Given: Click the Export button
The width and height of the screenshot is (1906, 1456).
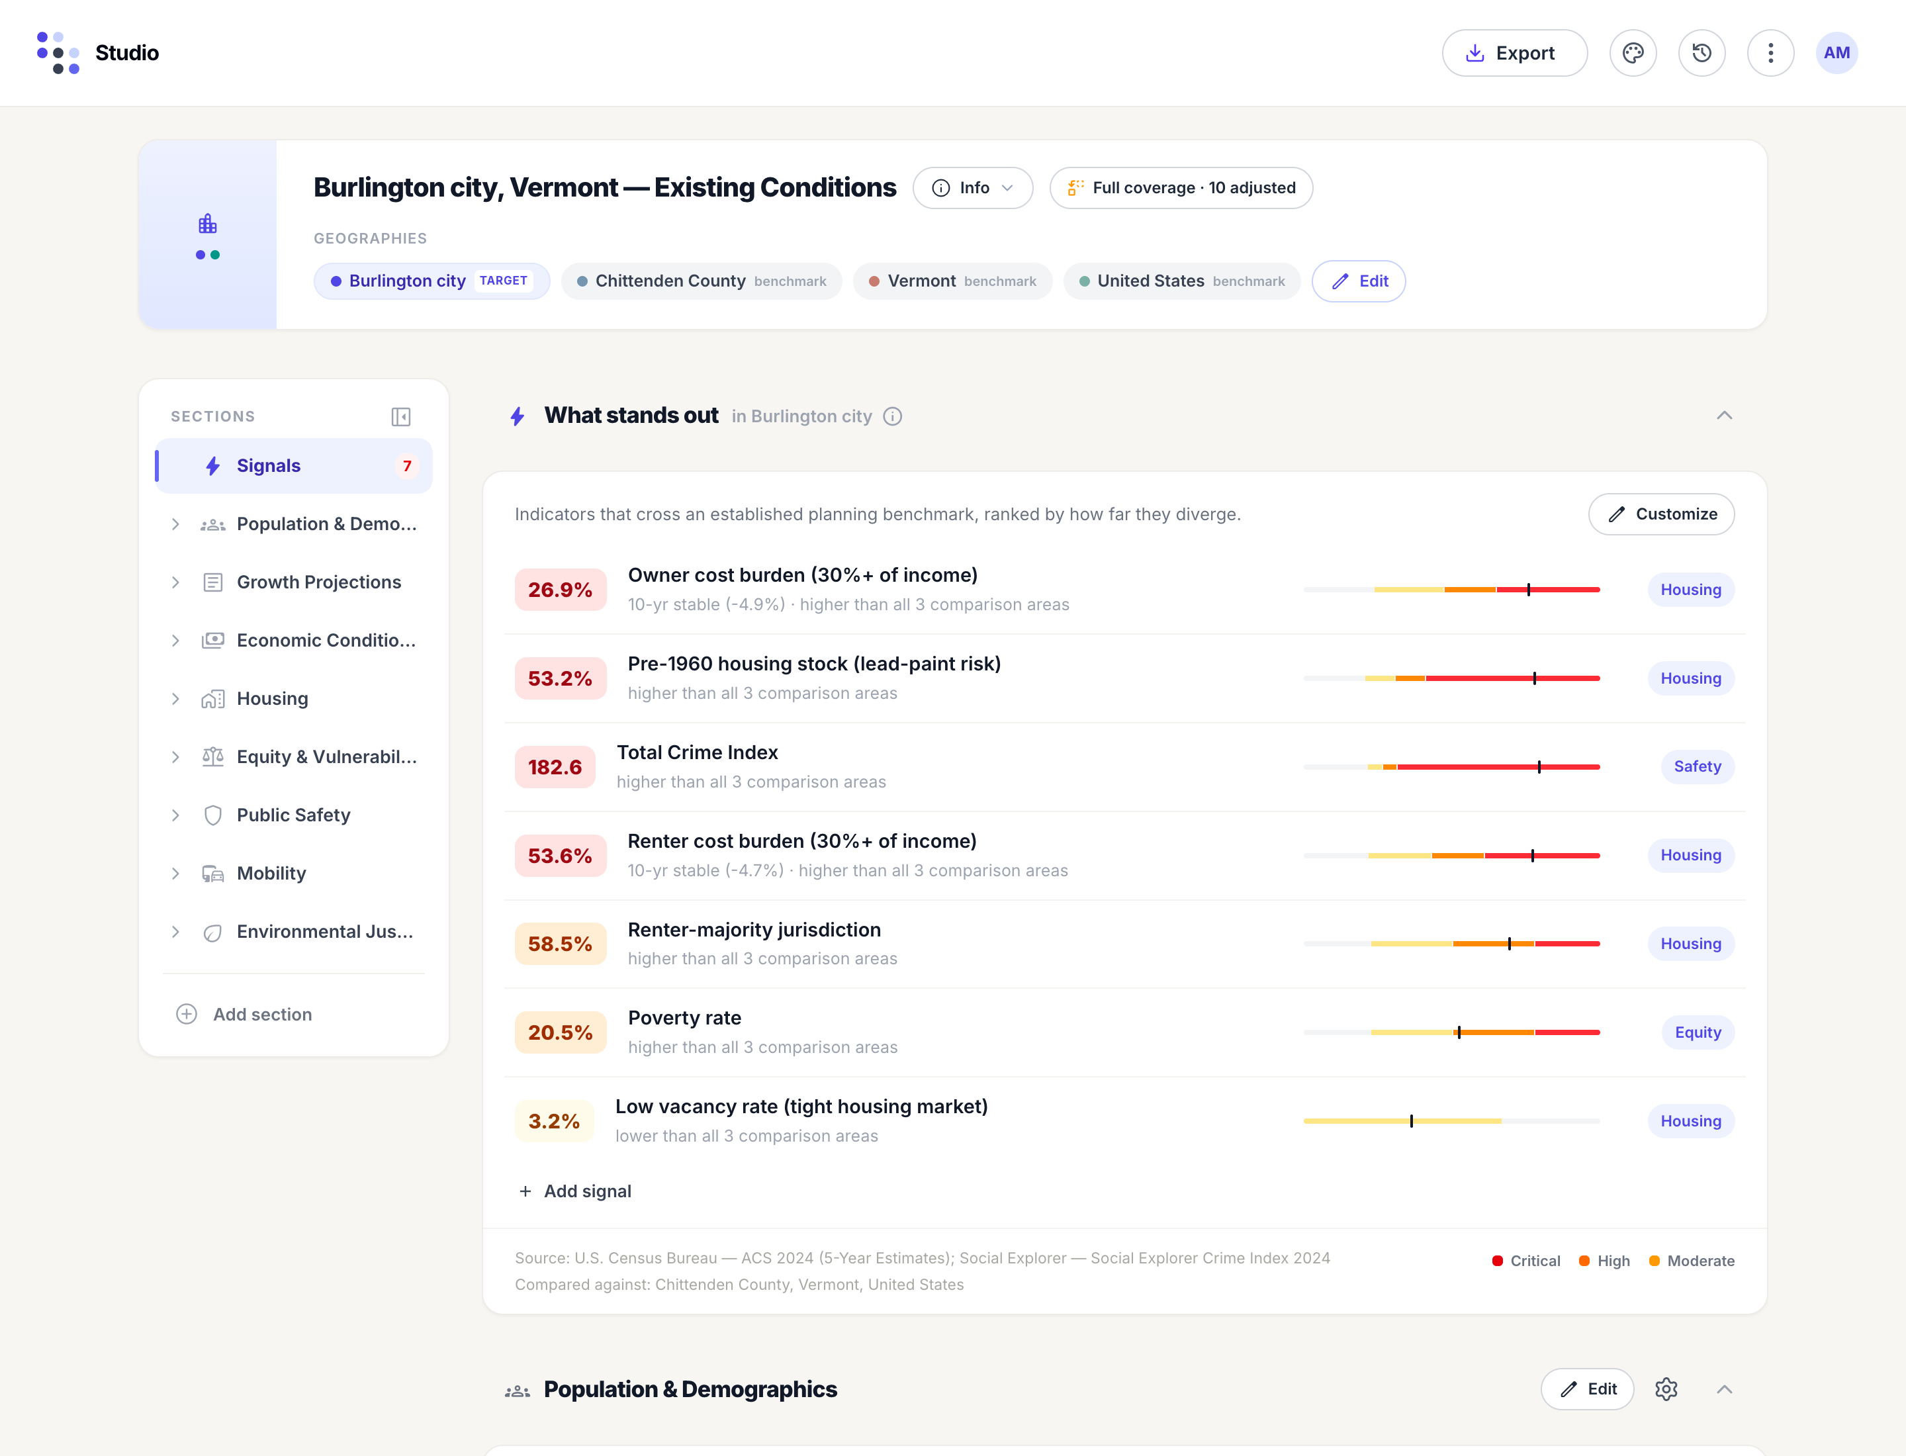Looking at the screenshot, I should tap(1514, 53).
